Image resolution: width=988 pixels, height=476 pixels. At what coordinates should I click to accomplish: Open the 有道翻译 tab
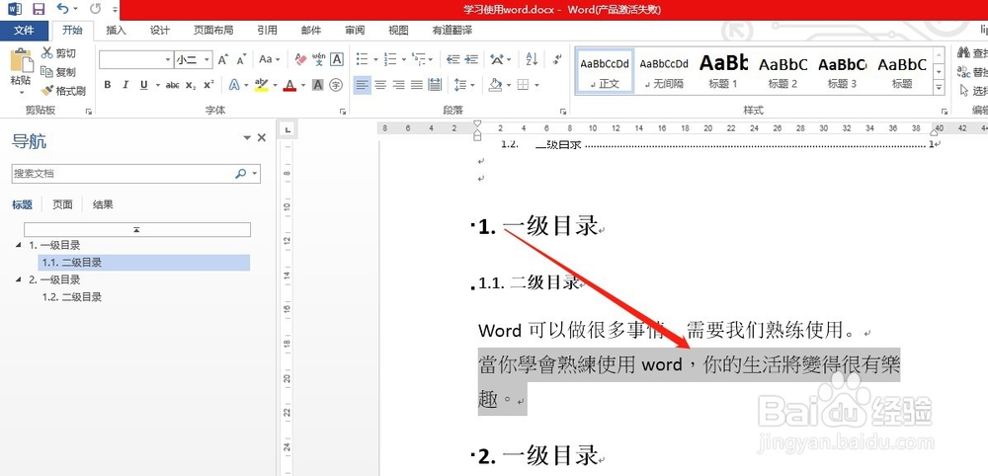tap(452, 31)
